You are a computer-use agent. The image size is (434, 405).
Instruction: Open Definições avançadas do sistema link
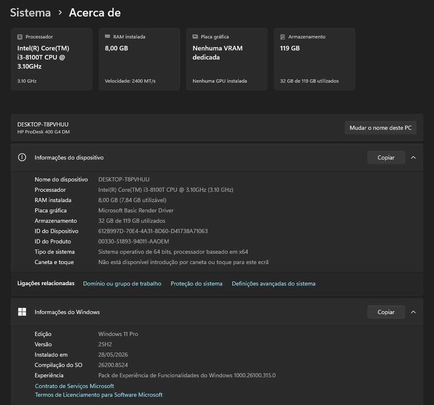[274, 283]
